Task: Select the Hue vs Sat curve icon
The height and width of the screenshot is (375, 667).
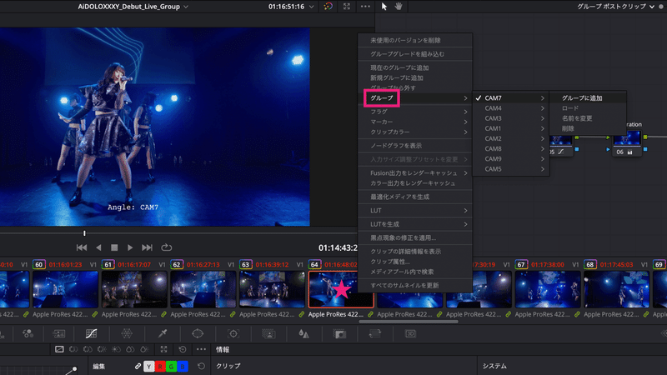Action: point(88,349)
